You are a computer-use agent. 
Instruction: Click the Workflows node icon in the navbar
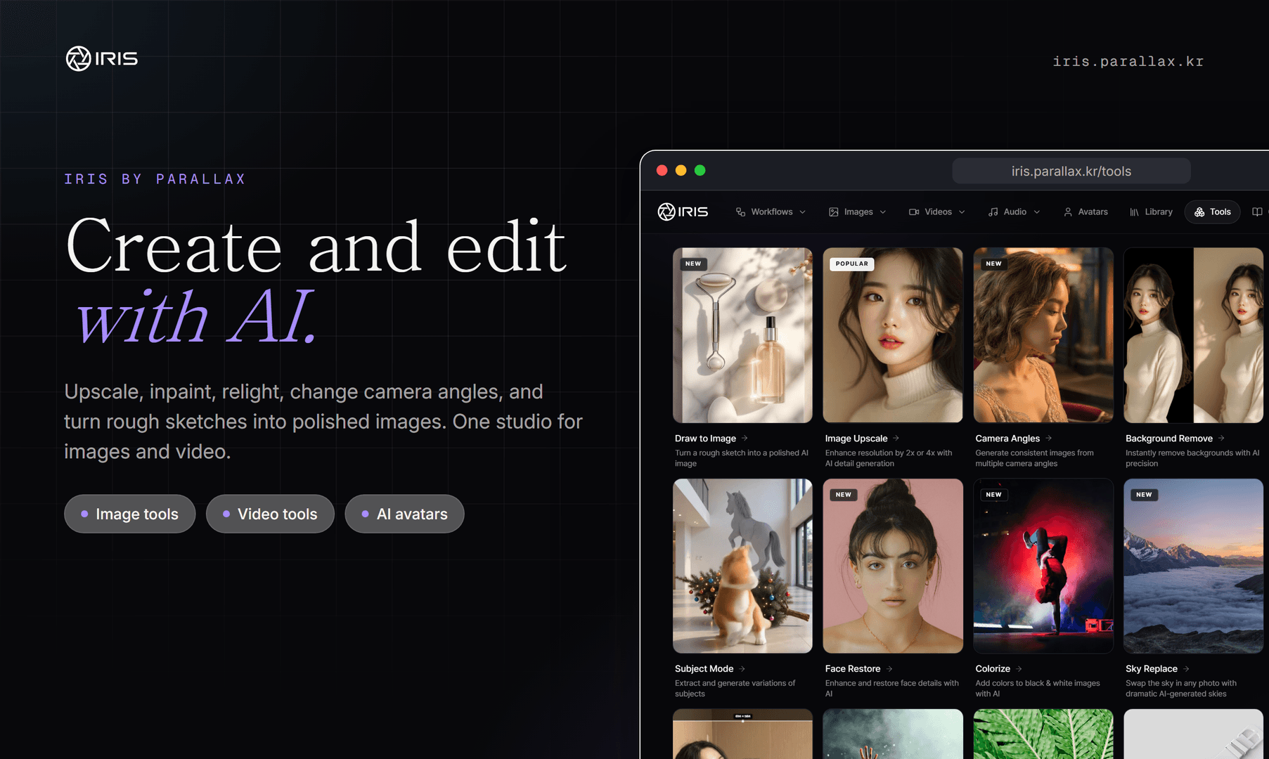point(740,212)
